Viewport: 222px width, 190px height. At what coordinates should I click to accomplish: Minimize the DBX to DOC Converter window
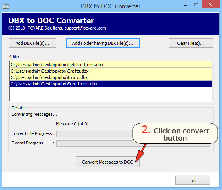pyautogui.click(x=186, y=6)
